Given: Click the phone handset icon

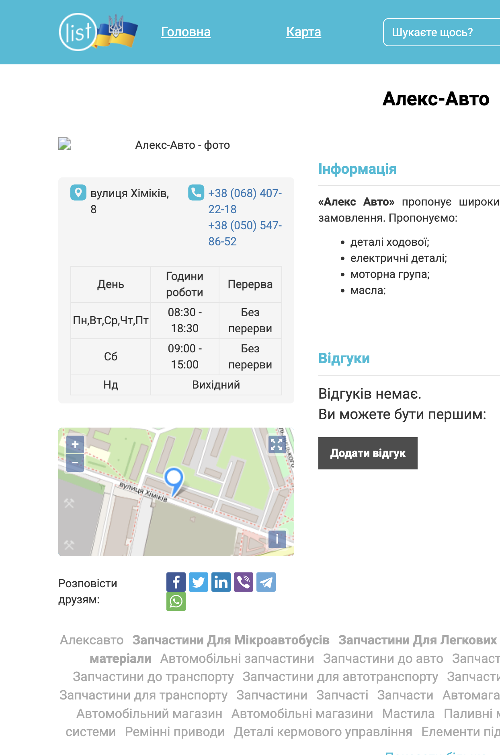Looking at the screenshot, I should (196, 193).
